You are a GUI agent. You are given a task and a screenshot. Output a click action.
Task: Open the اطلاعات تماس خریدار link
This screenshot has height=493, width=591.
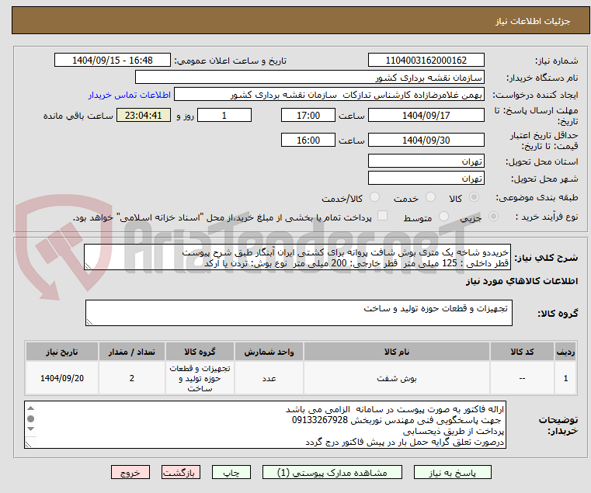pos(130,95)
